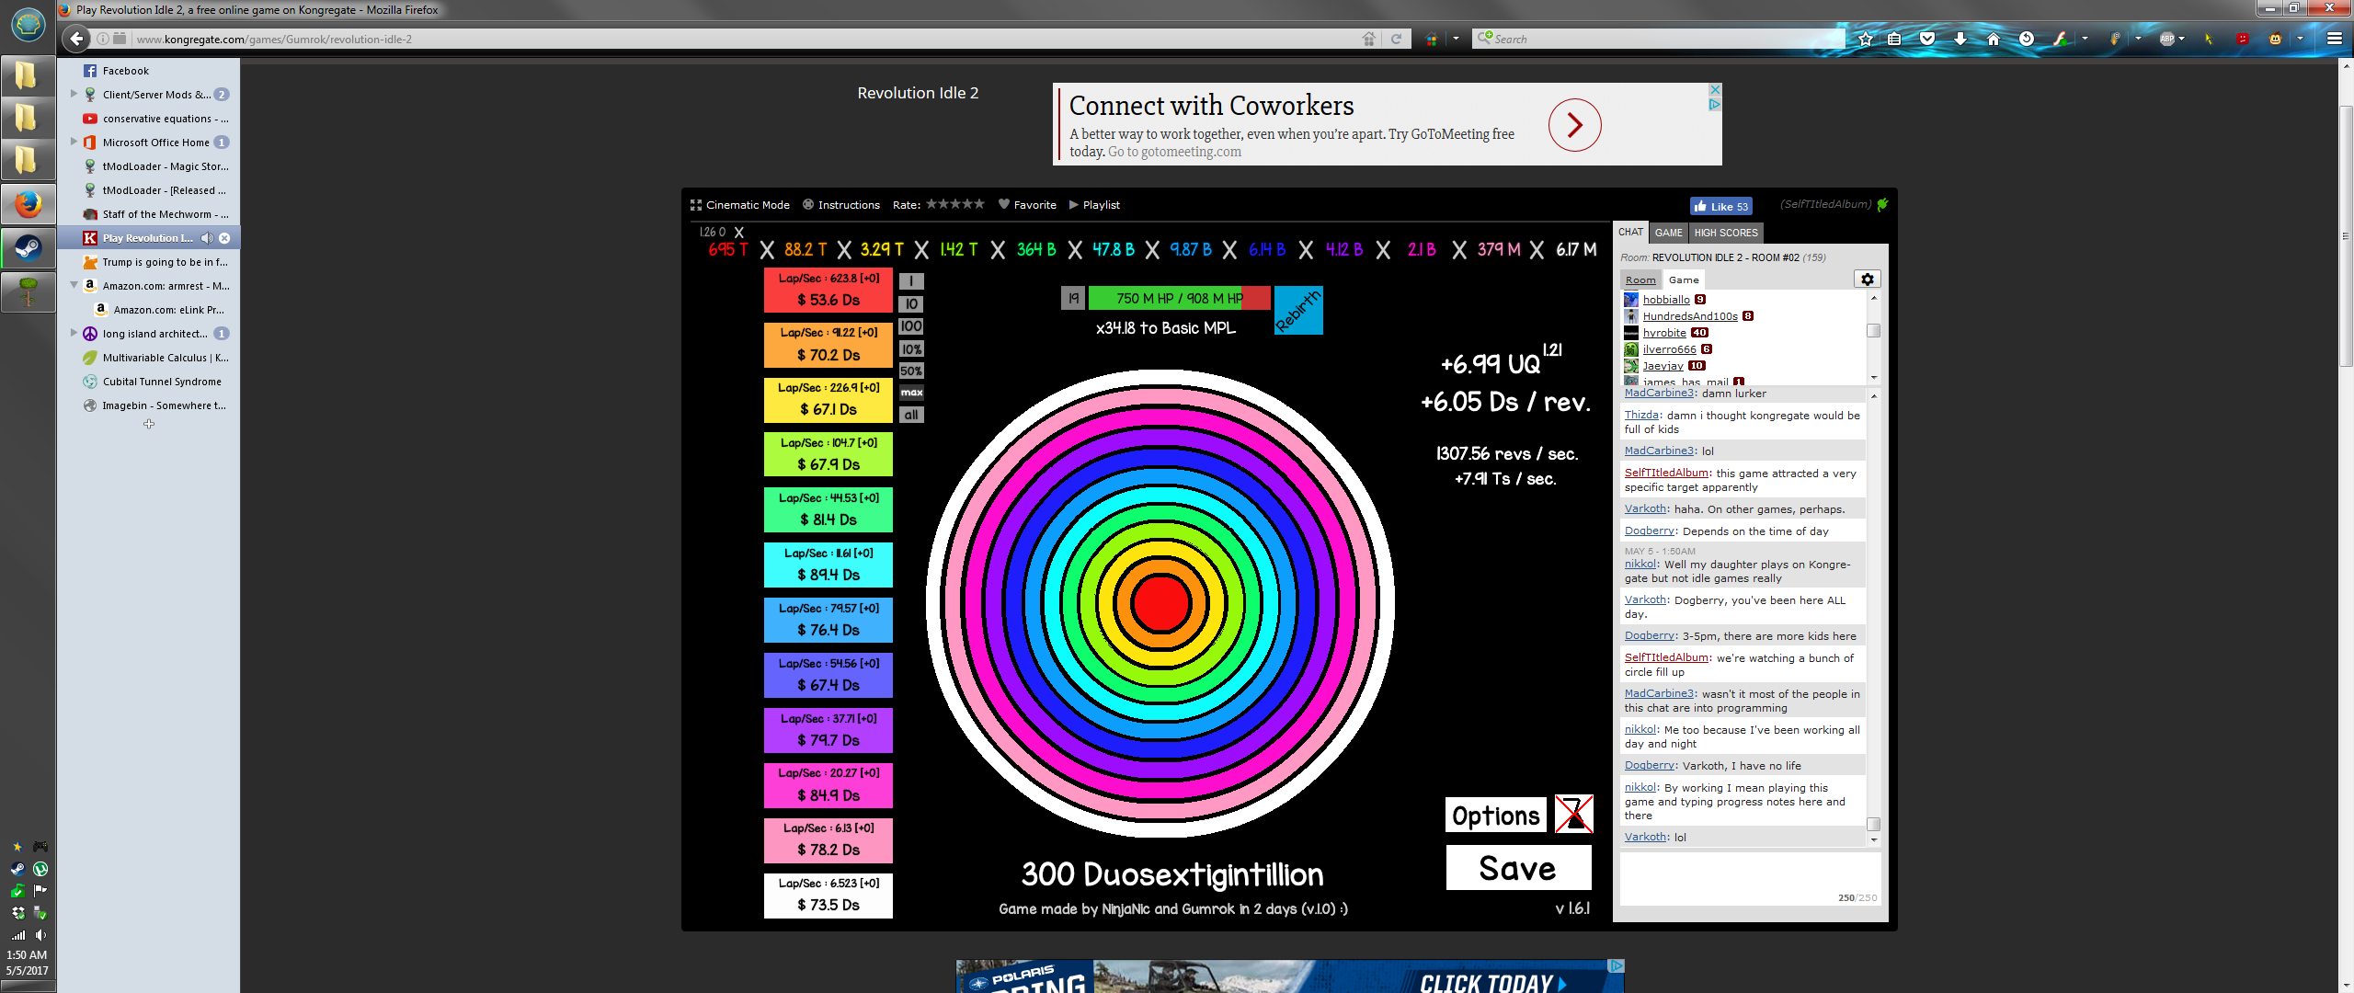The width and height of the screenshot is (2354, 993).
Task: Expand the Client/Server Mods tab group
Action: tap(74, 94)
